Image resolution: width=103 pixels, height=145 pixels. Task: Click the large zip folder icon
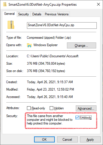point(11,25)
